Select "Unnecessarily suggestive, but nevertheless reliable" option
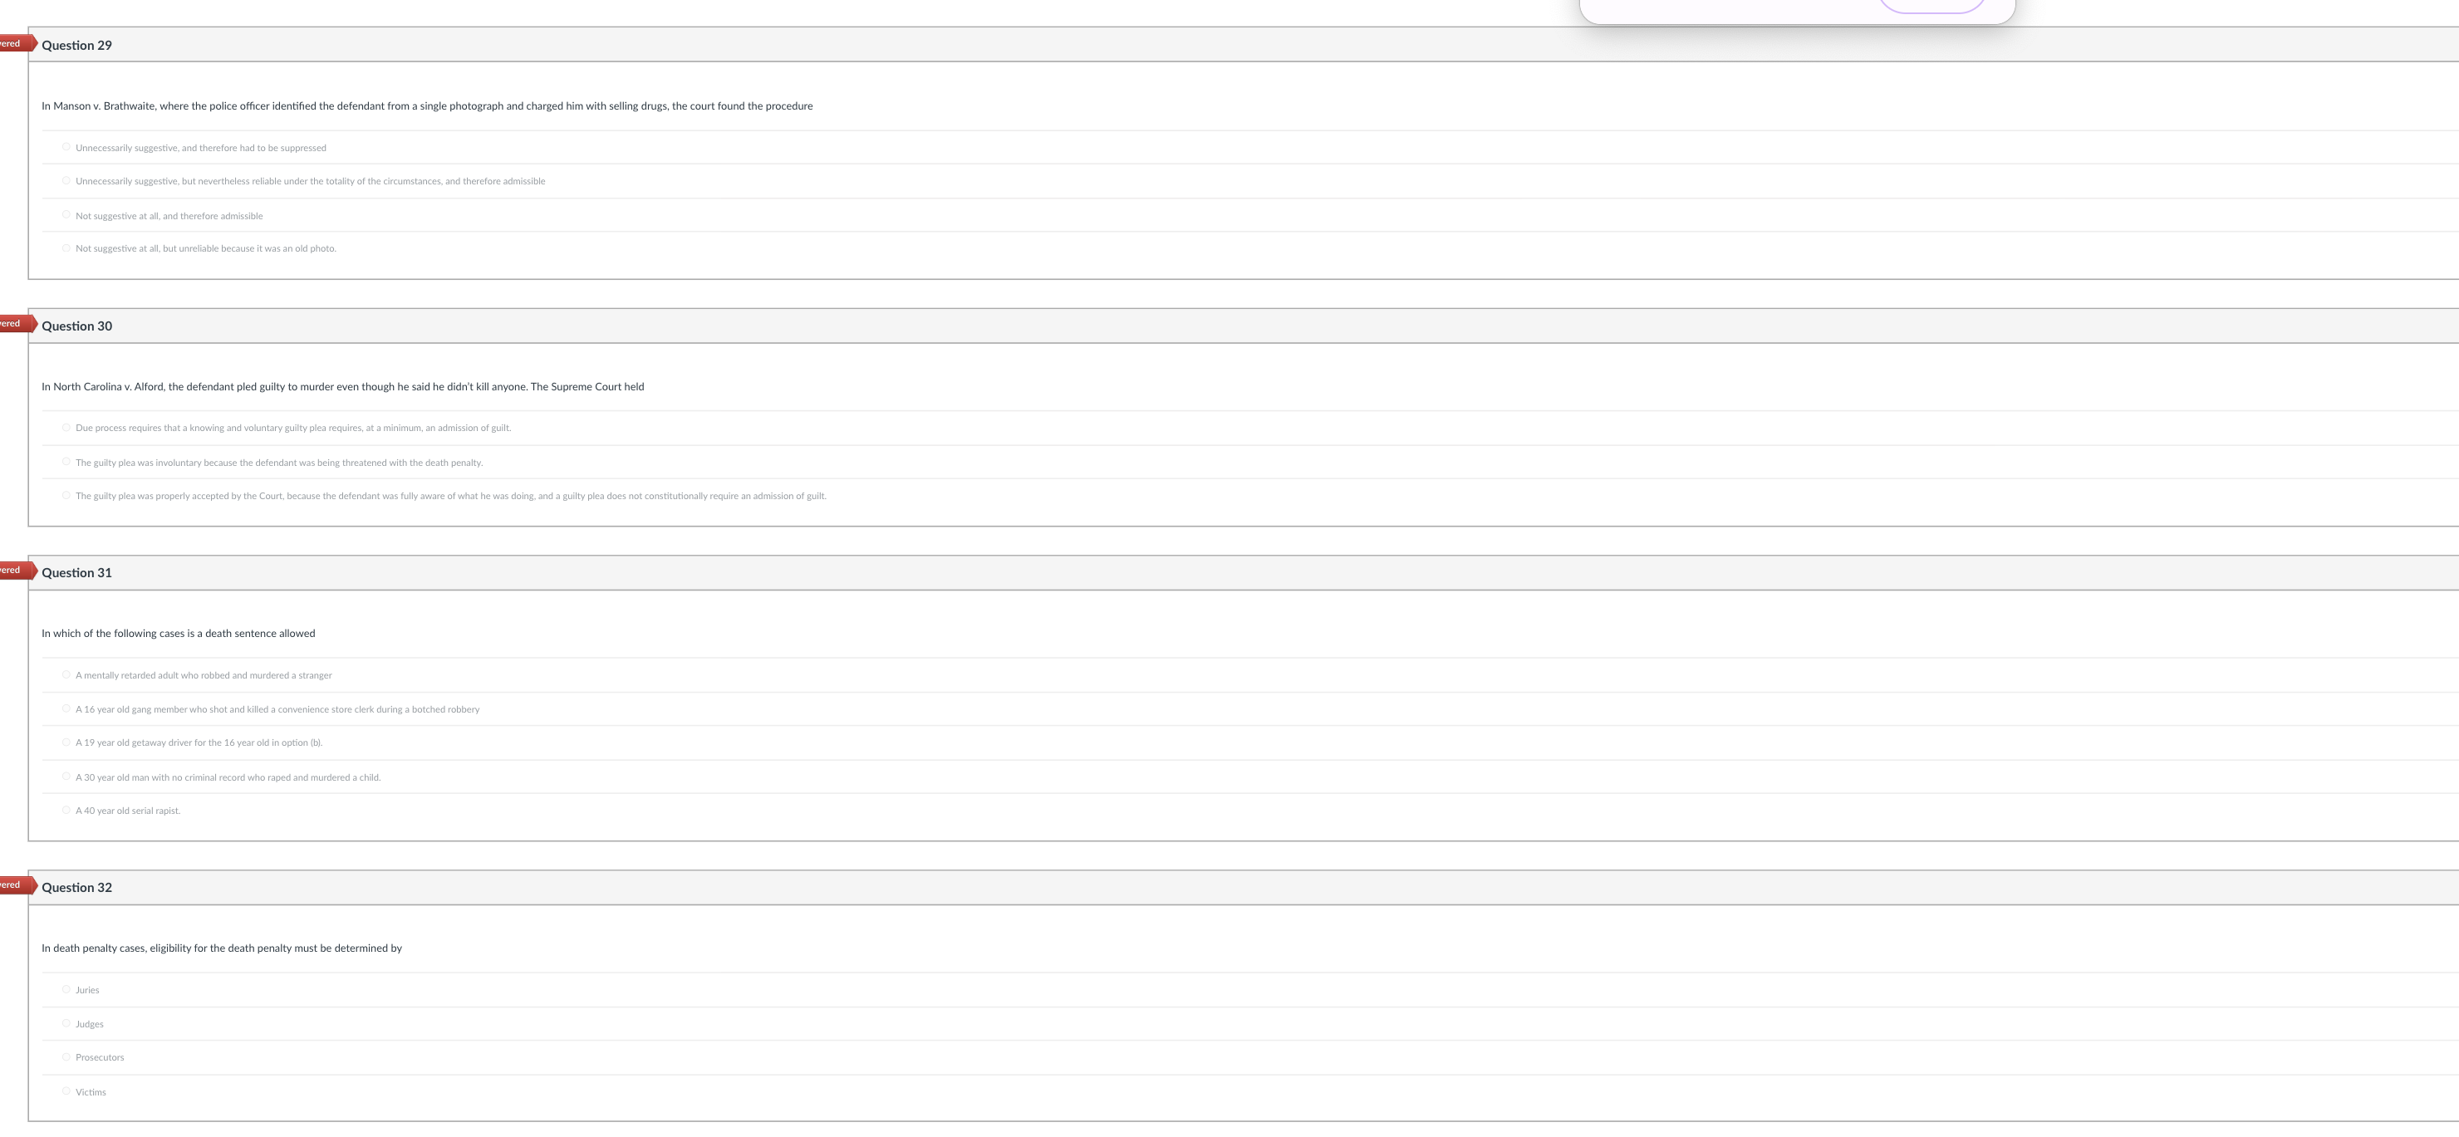 click(x=66, y=179)
